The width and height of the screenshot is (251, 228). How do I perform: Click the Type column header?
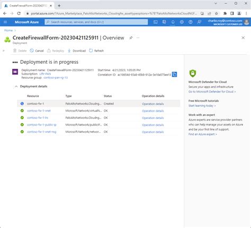(68, 96)
